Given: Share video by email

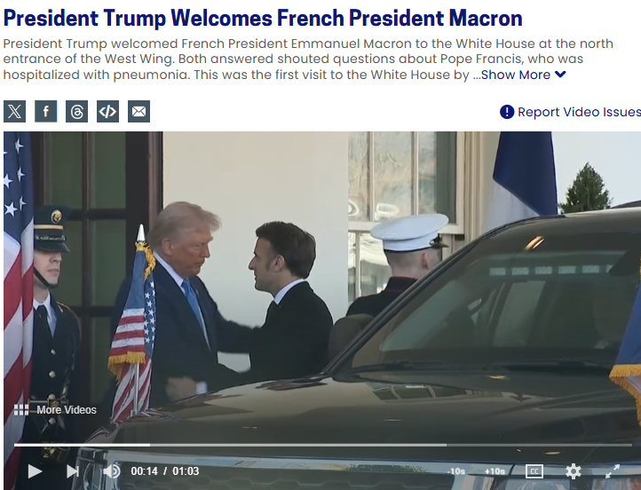Looking at the screenshot, I should click(139, 111).
